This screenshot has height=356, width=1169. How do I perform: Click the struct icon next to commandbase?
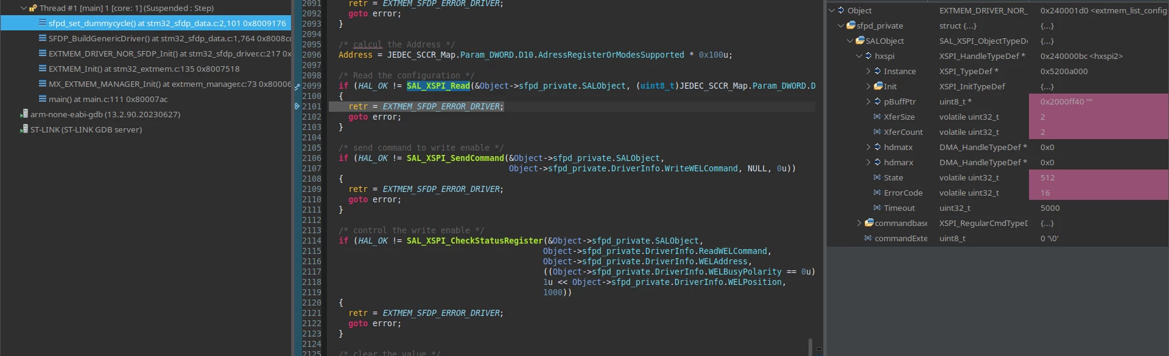[869, 222]
